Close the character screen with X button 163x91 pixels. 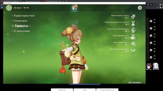140,8
